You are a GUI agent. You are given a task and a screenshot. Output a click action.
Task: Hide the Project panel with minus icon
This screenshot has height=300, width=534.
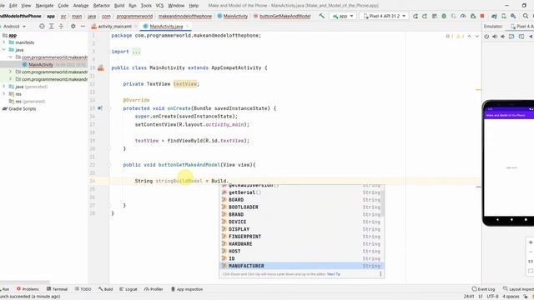click(83, 26)
